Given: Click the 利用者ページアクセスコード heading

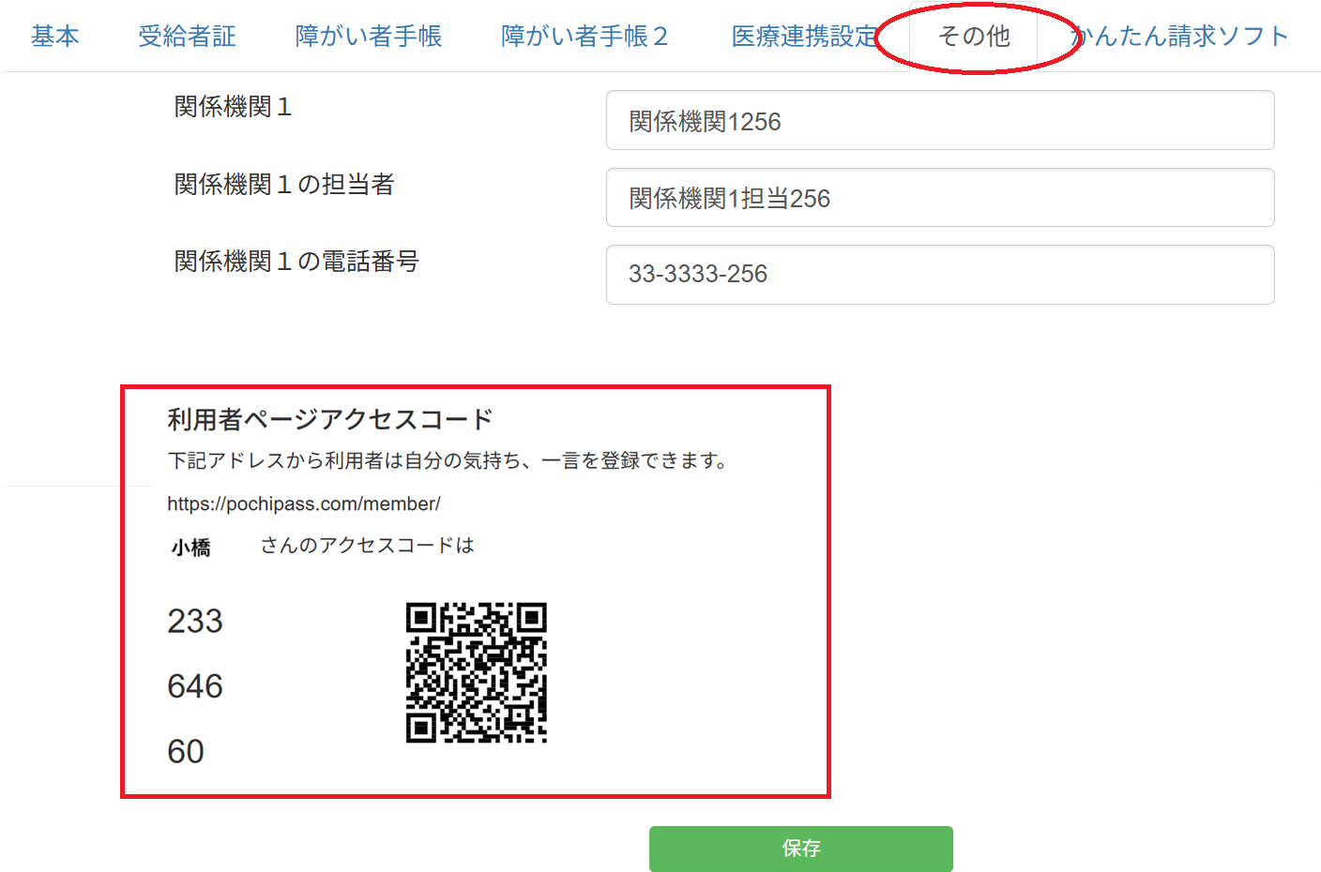Looking at the screenshot, I should click(330, 419).
